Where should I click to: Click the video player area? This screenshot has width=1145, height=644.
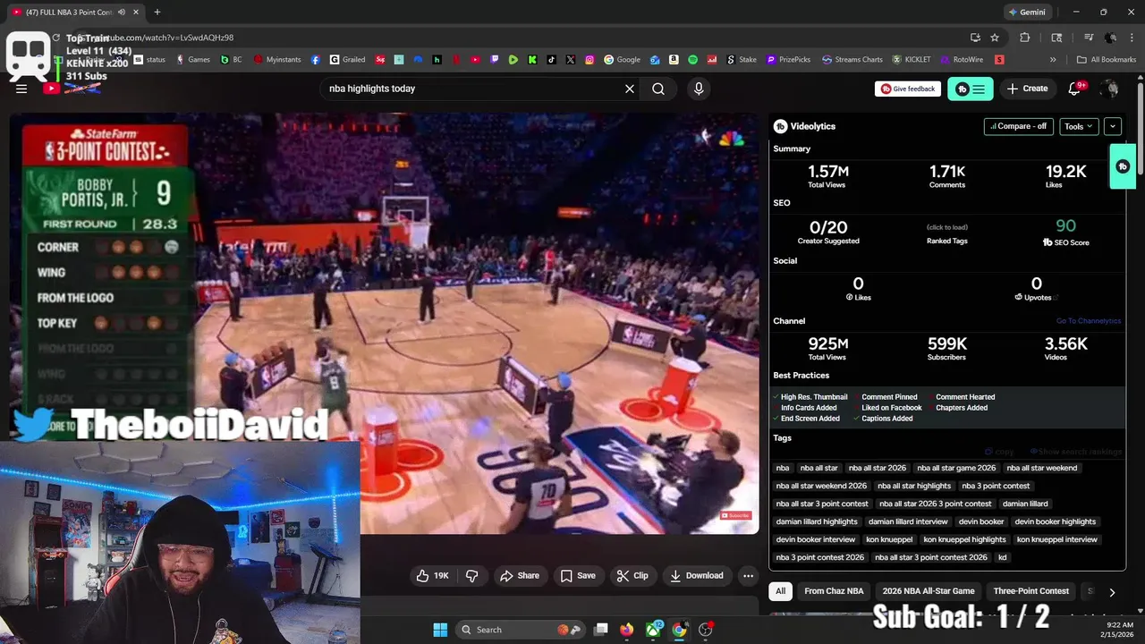(x=385, y=322)
